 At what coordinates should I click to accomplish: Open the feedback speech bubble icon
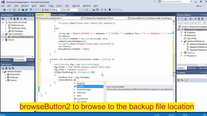[159, 2]
